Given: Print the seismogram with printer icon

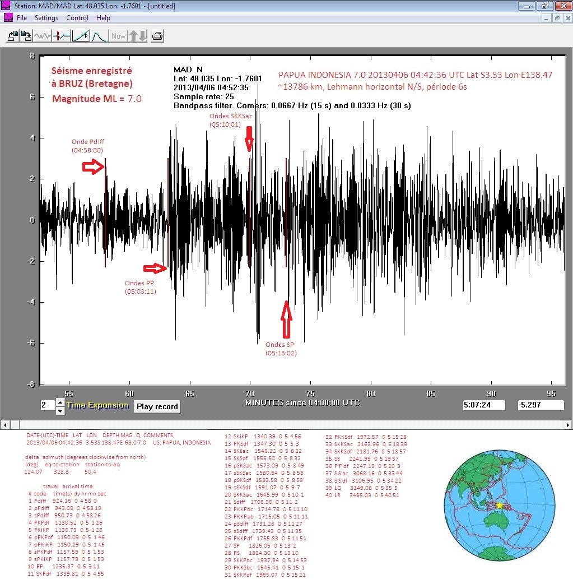Looking at the screenshot, I should coord(158,36).
